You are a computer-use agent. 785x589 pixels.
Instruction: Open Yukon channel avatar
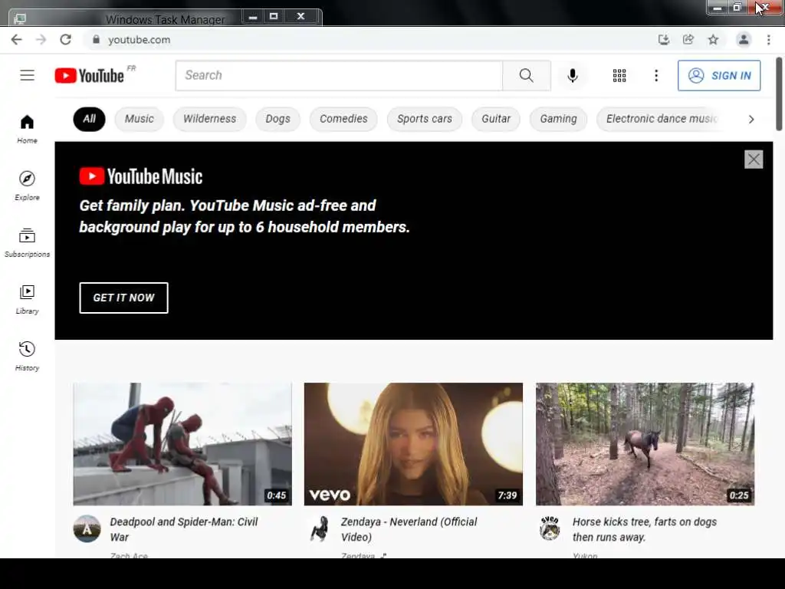click(550, 529)
